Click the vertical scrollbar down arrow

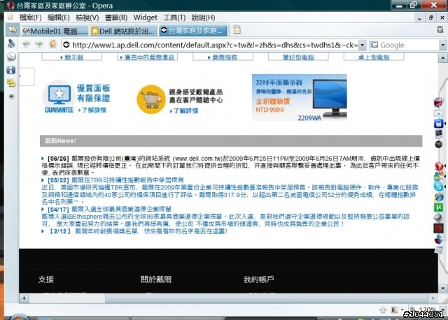pyautogui.click(x=443, y=288)
